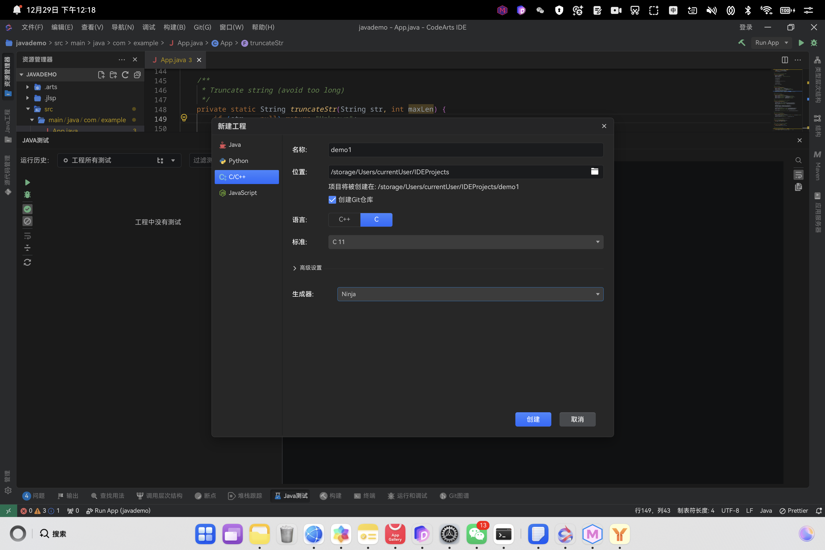Click the new file icon in the explorer
Viewport: 825px width, 550px height.
[101, 74]
